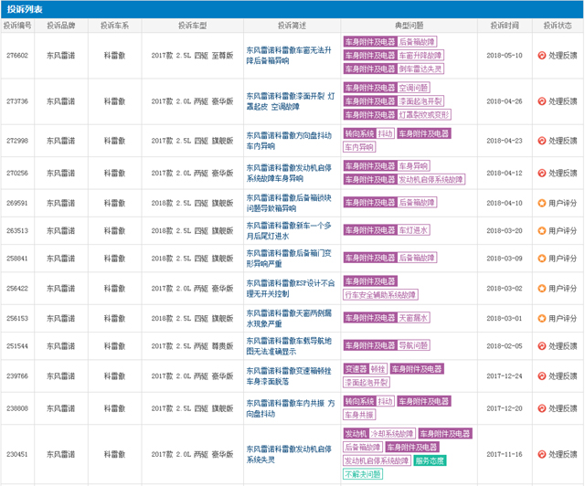This screenshot has height=486, width=585.
Task: Open complaint ESP设计不合理无开关控制
Action: pos(291,289)
